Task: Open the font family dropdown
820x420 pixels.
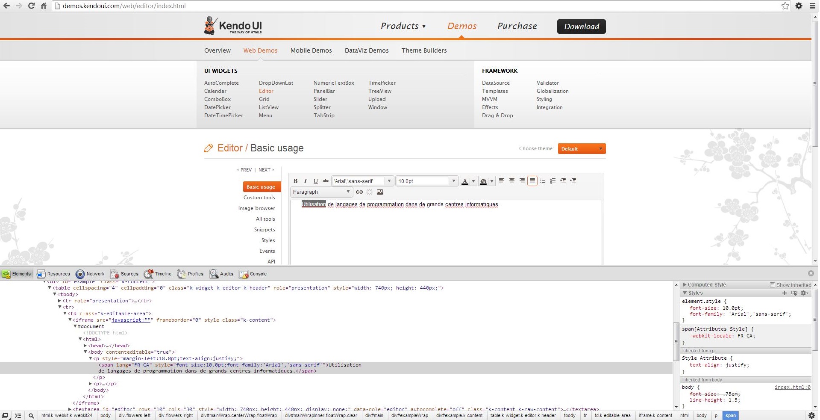Action: [x=363, y=181]
